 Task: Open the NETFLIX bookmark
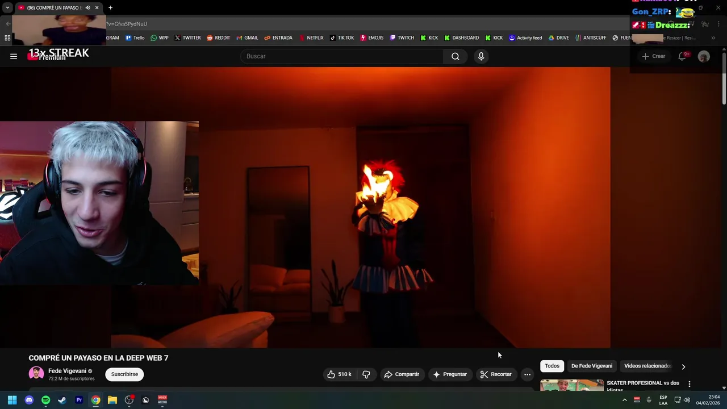(x=311, y=38)
